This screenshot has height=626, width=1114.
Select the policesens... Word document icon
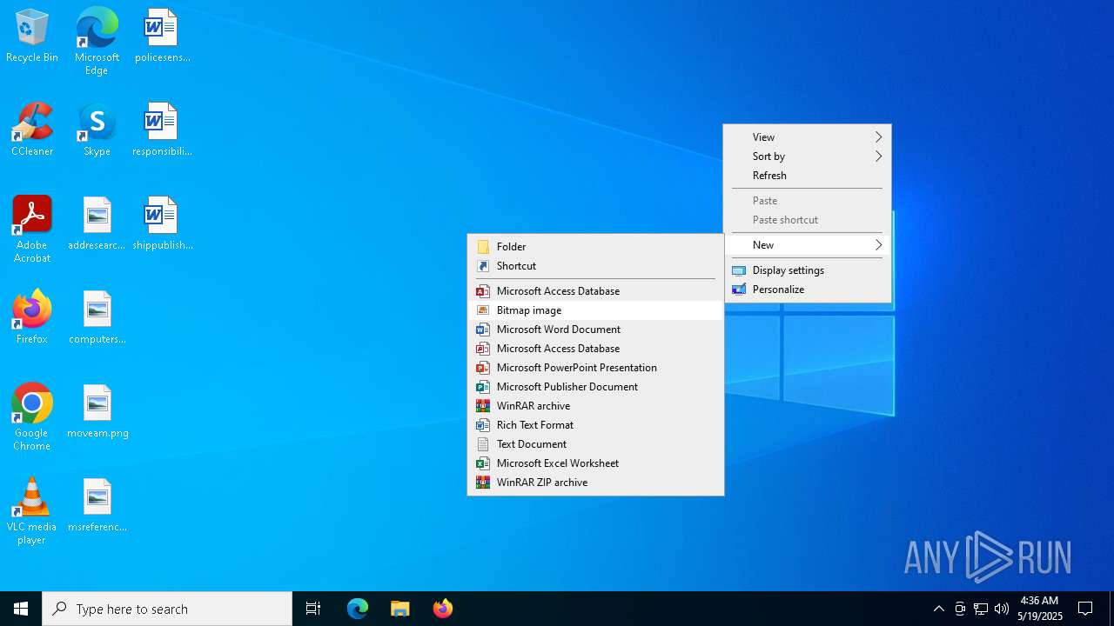click(162, 37)
